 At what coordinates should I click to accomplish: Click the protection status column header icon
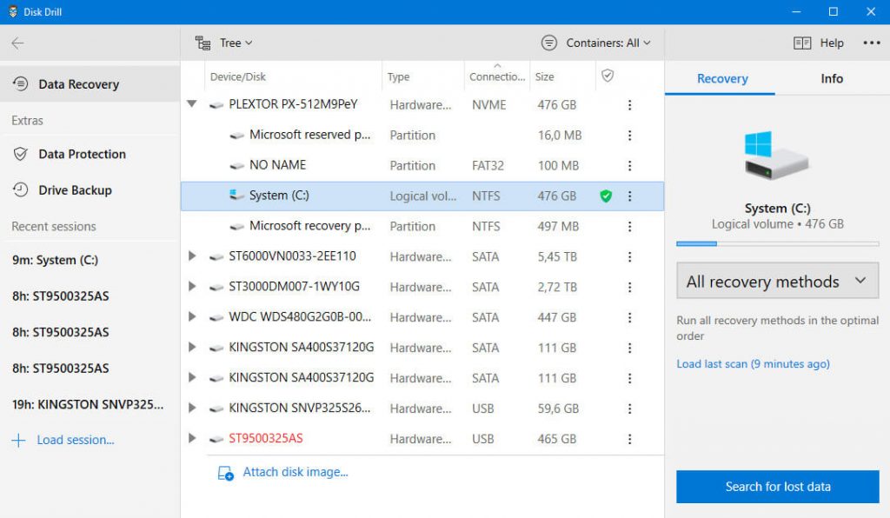pos(606,76)
